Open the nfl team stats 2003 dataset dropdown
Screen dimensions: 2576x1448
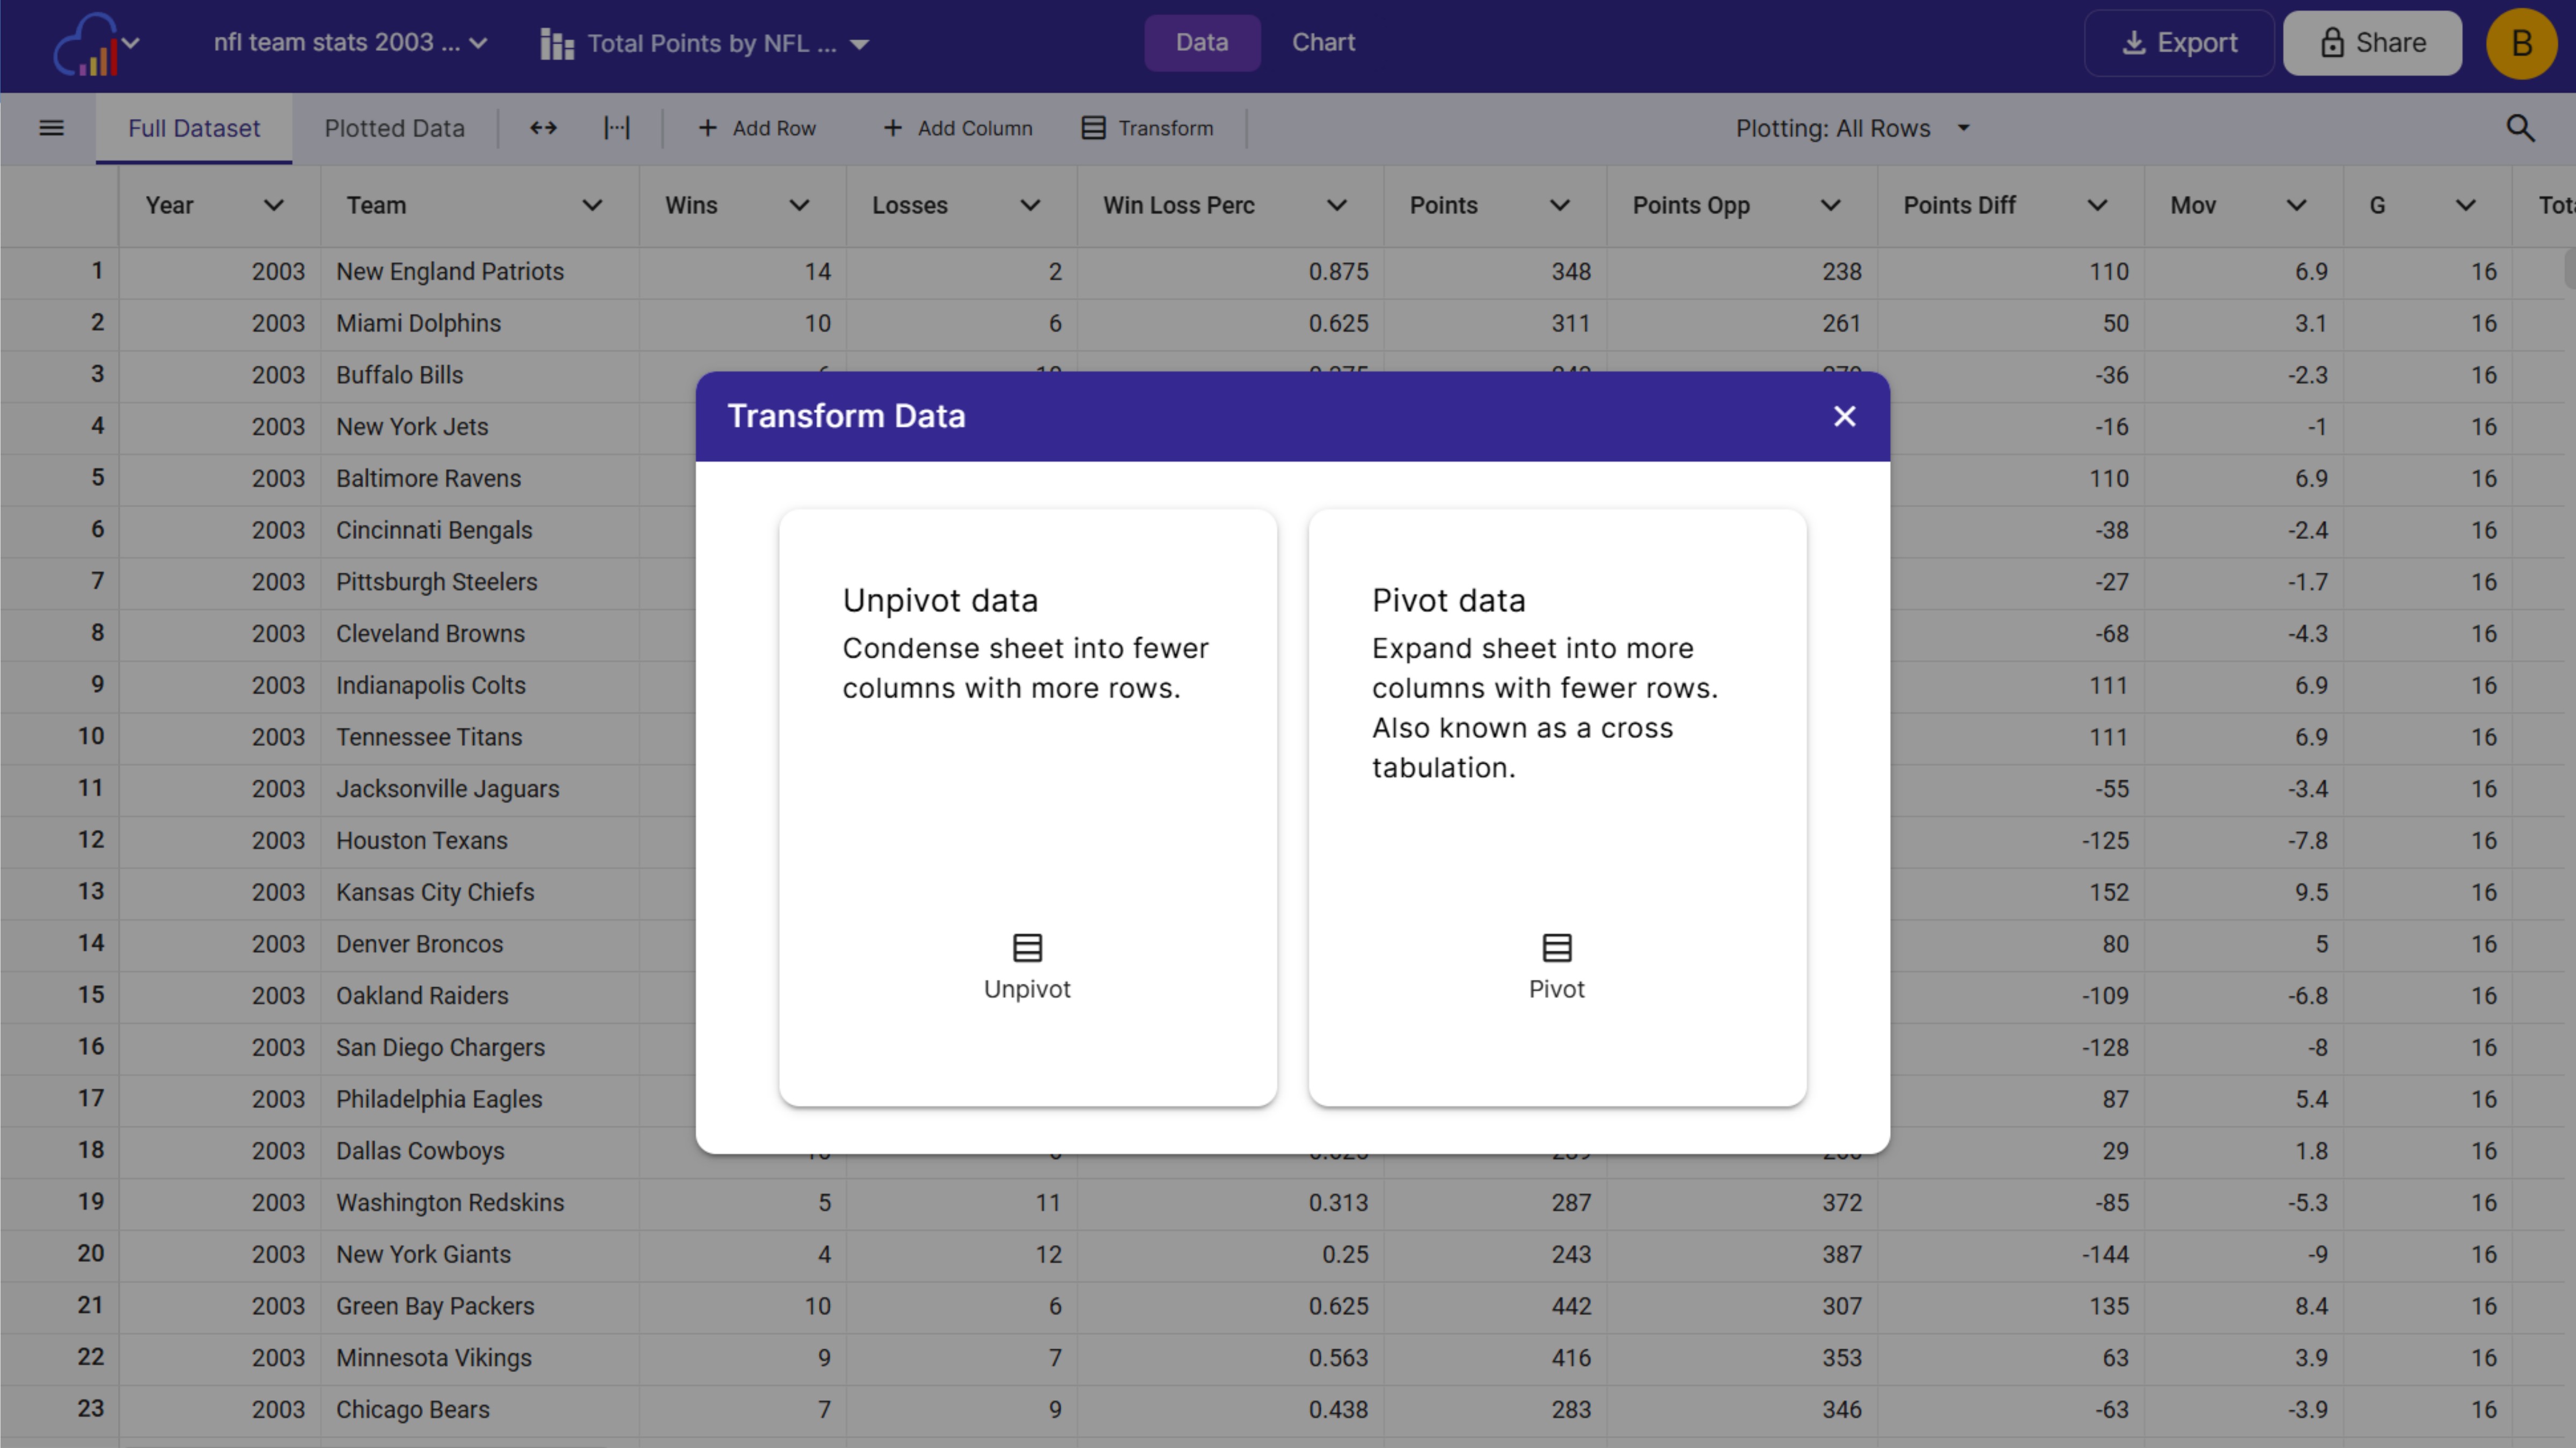(x=479, y=43)
